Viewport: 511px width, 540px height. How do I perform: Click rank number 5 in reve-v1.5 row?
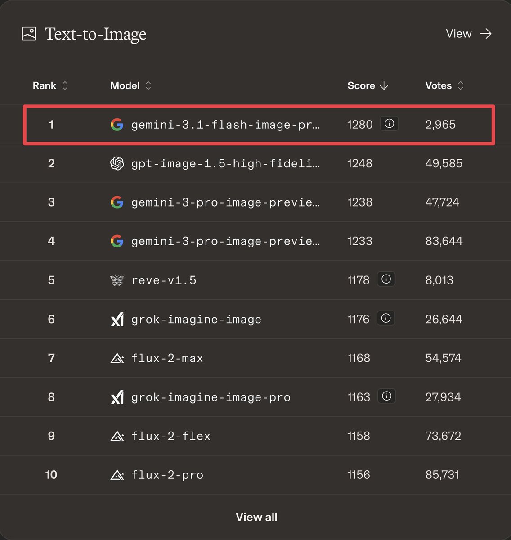coord(51,280)
